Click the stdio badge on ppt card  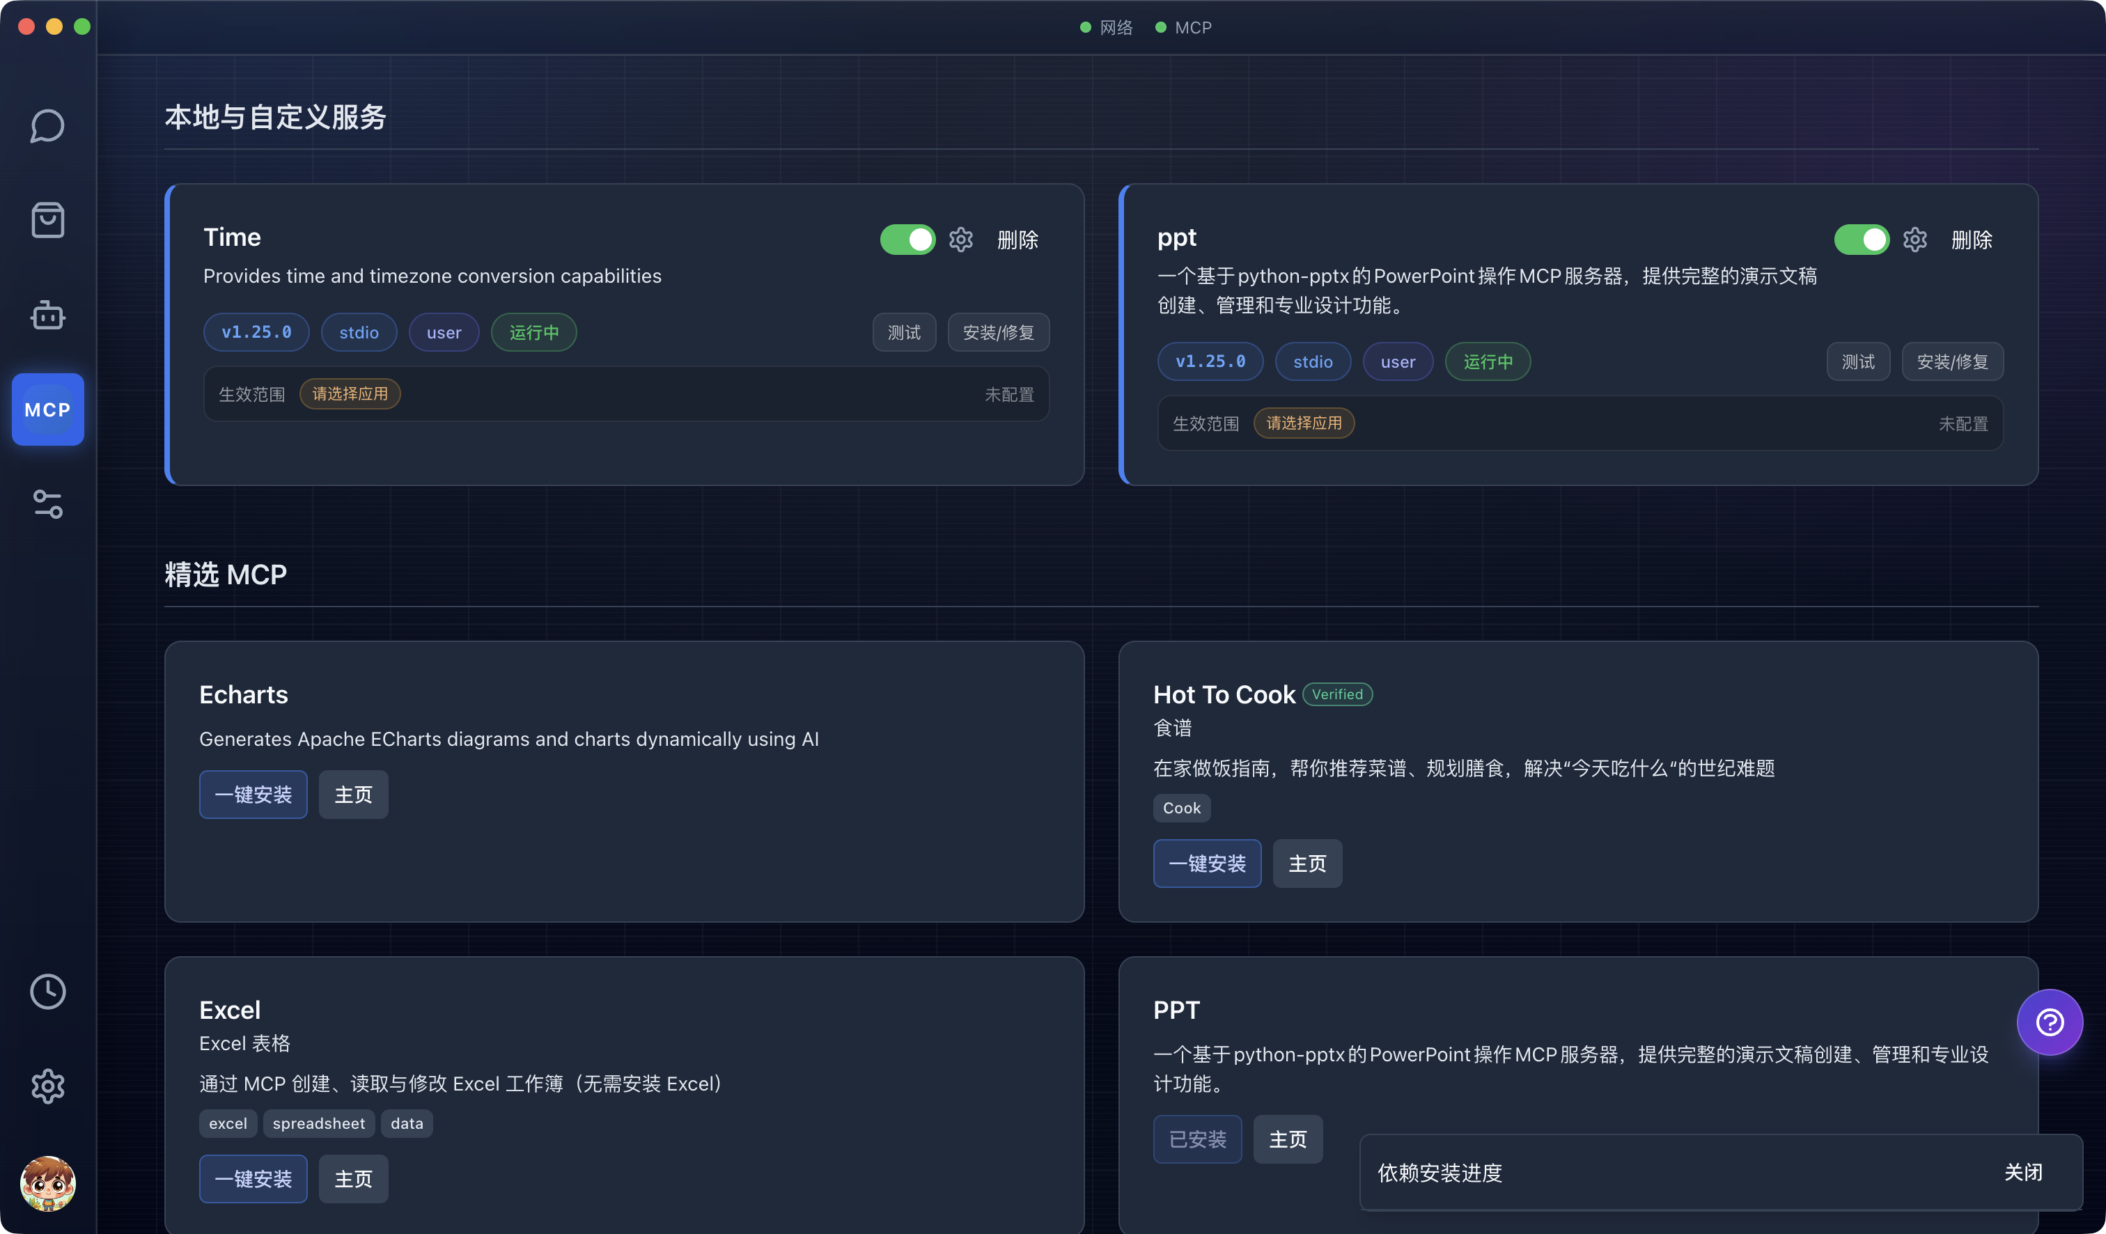point(1313,361)
